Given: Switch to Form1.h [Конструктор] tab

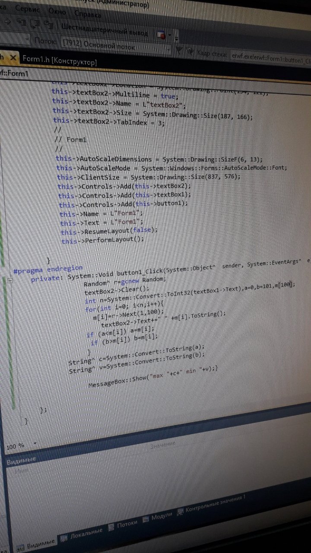Looking at the screenshot, I should tap(60, 60).
